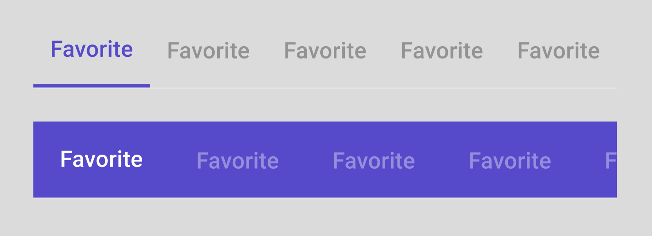Choose the gray tab right of purple Favorite
Viewport: 652px width, 236px height.
click(208, 51)
